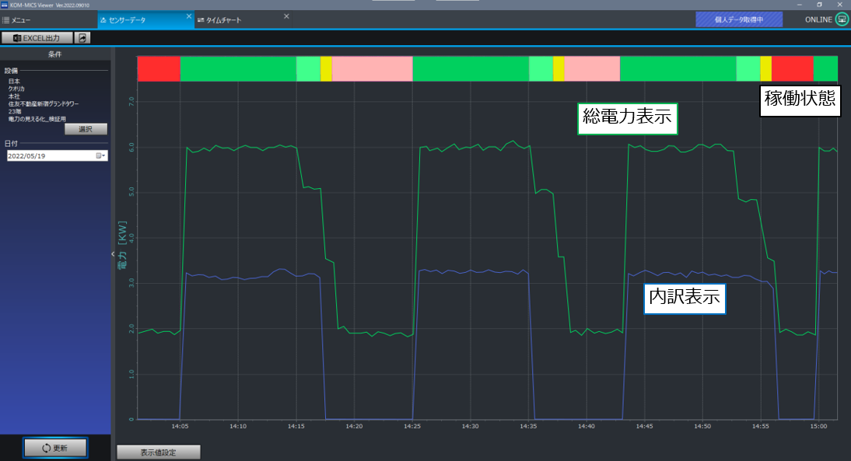
Task: Click the 選択 equipment button
Action: [86, 129]
